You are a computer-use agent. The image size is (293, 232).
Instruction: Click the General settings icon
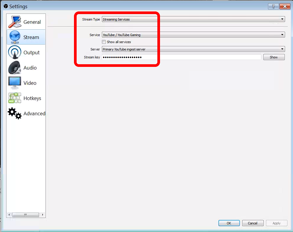15,22
